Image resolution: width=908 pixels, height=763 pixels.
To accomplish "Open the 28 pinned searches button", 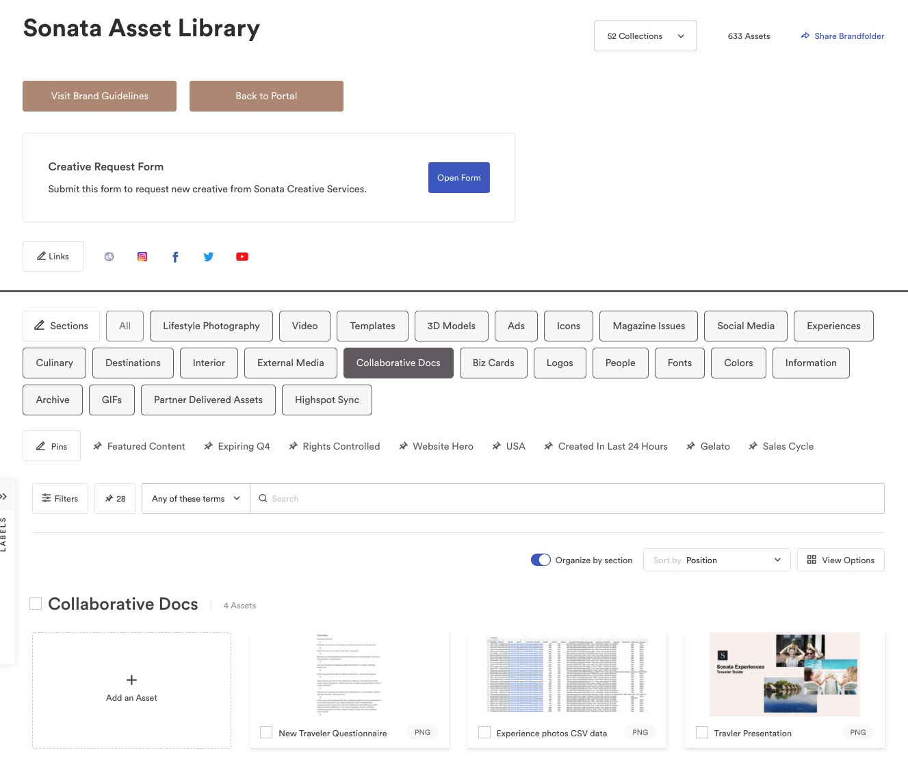I will click(x=115, y=499).
